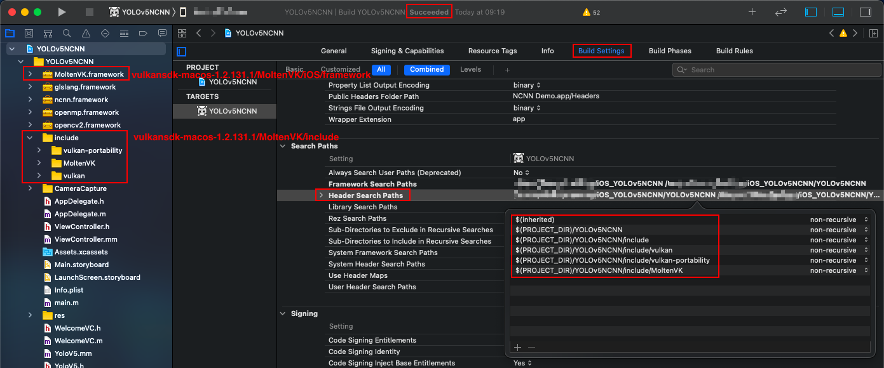Select the Levels view button
The image size is (884, 368).
471,70
